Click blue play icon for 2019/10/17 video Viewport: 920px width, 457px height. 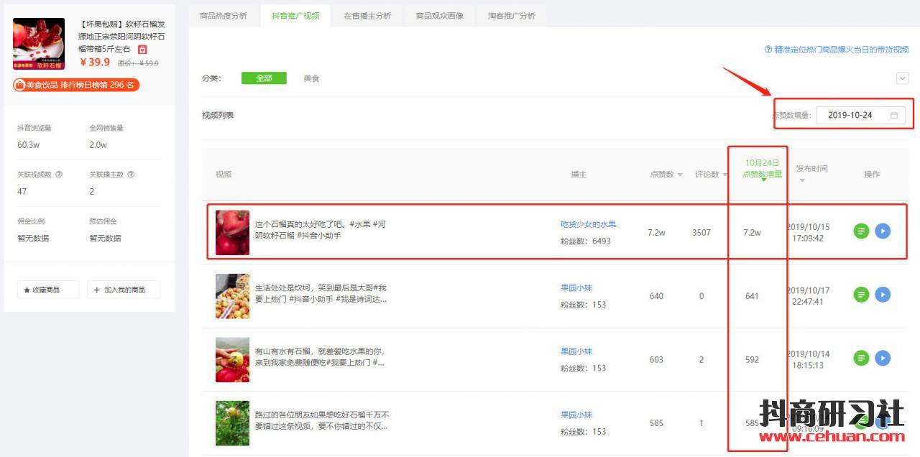point(883,295)
